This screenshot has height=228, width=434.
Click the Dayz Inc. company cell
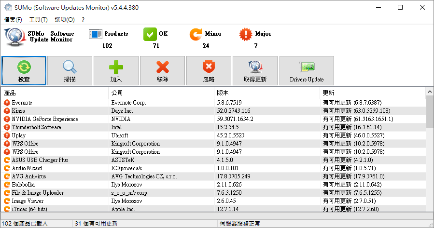click(x=122, y=111)
